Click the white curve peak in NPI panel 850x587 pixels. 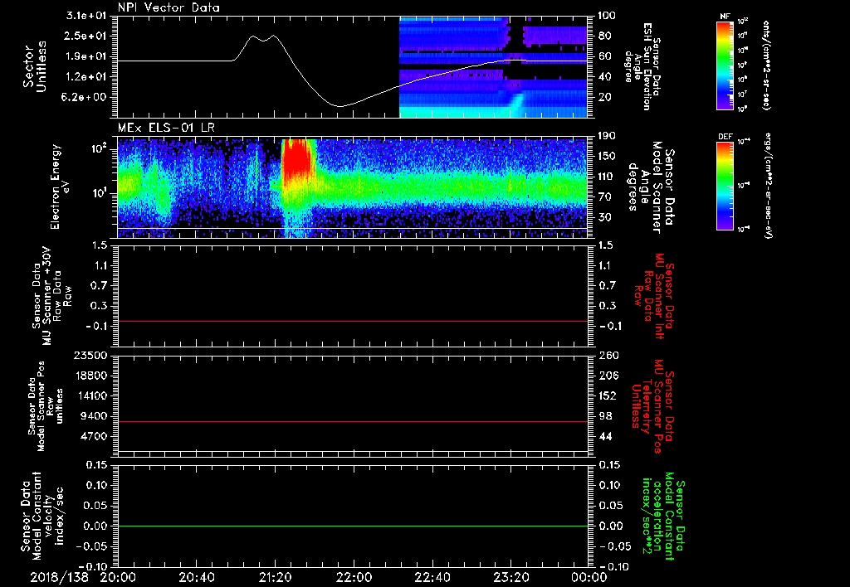pyautogui.click(x=273, y=36)
